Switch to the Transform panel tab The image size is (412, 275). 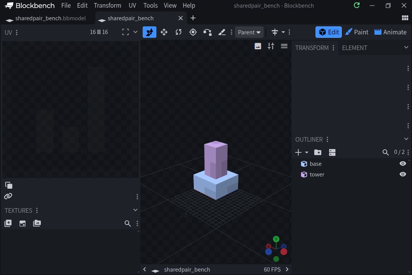[x=312, y=48]
